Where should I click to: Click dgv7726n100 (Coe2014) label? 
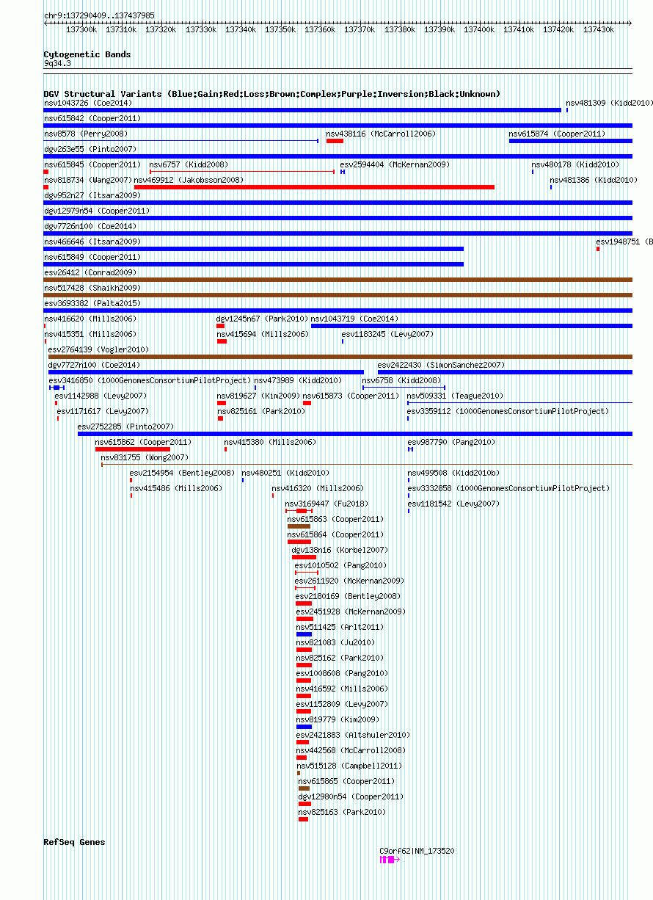[x=90, y=226]
